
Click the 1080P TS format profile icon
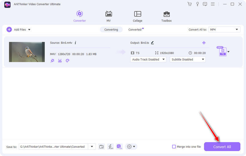(x=222, y=51)
